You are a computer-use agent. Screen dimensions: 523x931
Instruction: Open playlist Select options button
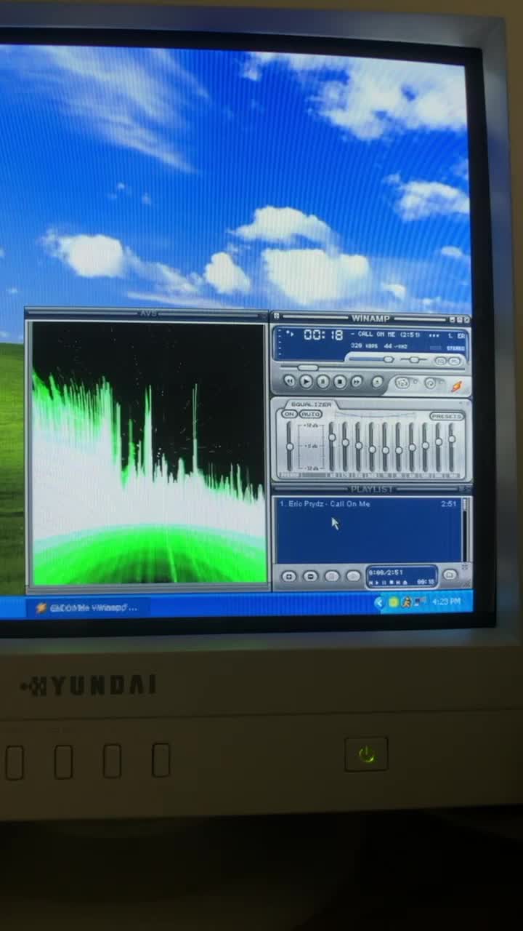click(332, 576)
